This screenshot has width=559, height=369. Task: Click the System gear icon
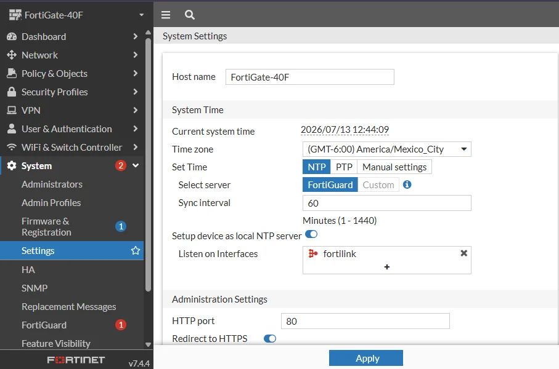pyautogui.click(x=12, y=165)
